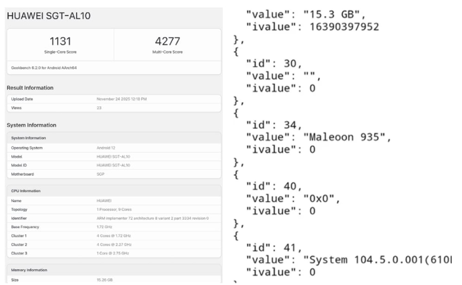This screenshot has height=285, width=462.
Task: Select the Base Frequency 1.72 GHz value
Action: (x=105, y=227)
